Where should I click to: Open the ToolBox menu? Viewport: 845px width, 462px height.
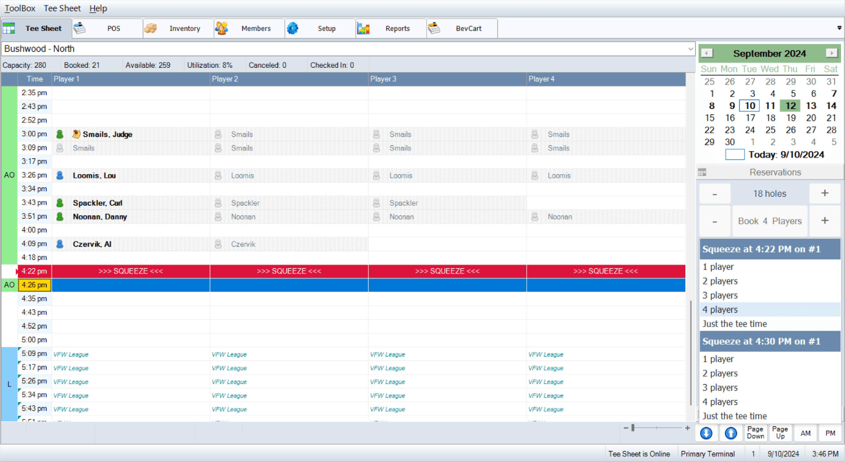pyautogui.click(x=20, y=8)
